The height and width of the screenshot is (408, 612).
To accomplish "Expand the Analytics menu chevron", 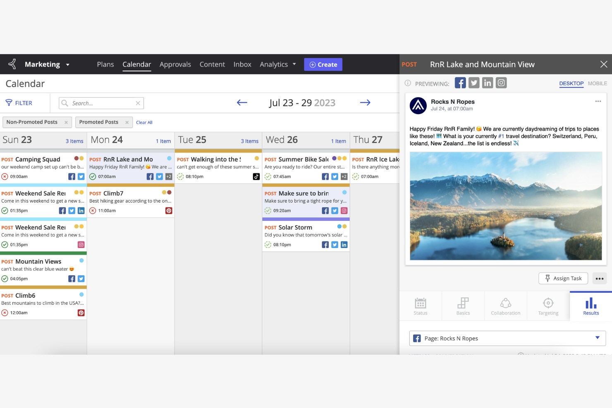I will (x=294, y=64).
